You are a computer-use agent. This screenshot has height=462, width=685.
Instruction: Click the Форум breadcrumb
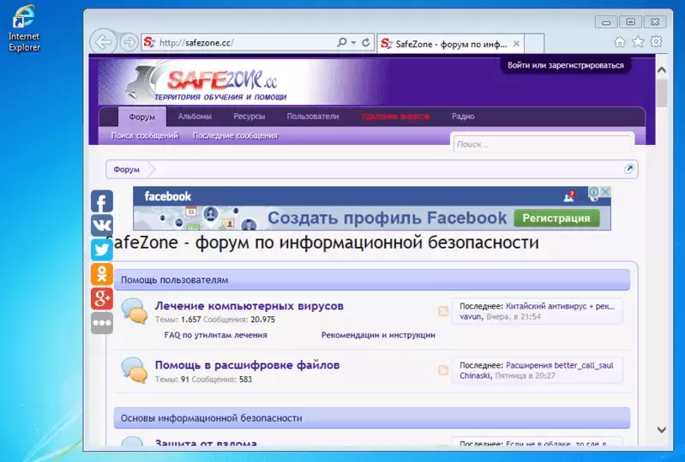(126, 170)
